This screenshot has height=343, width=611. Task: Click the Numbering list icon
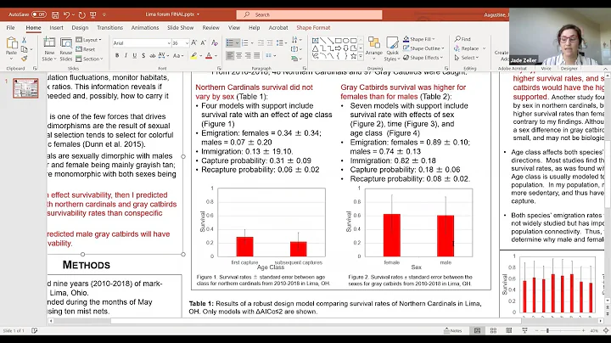pyautogui.click(x=244, y=42)
